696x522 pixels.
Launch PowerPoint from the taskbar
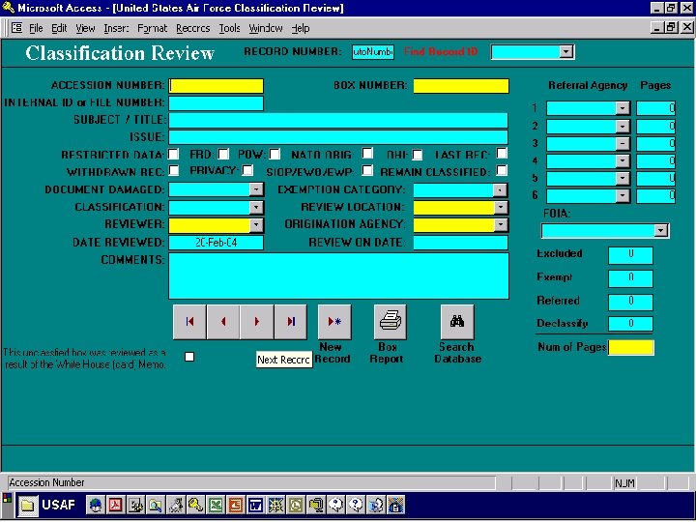point(236,506)
